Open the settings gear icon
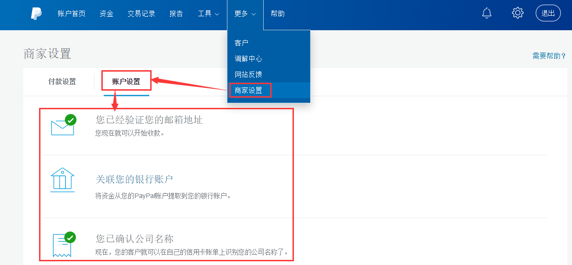572x265 pixels. [518, 13]
